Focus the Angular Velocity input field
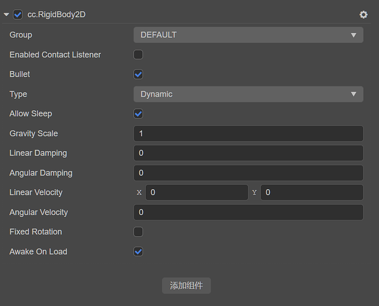The image size is (379, 306). point(248,212)
